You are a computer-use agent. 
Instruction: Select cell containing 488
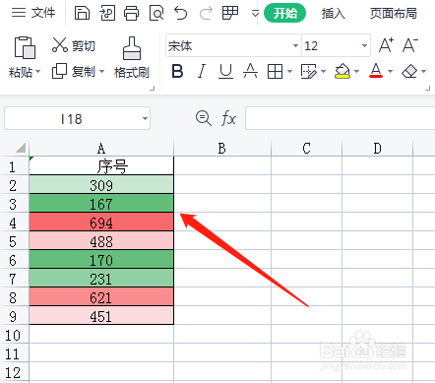101,240
